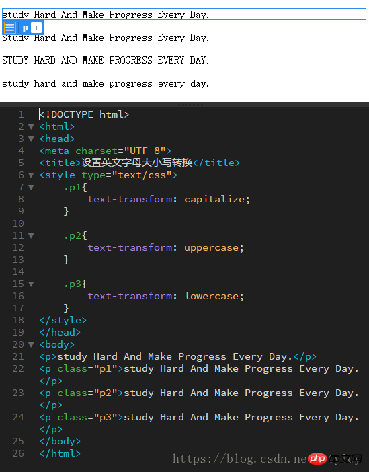Click the blog.csdn.net URL watermark
This screenshot has width=369, height=472.
click(239, 459)
